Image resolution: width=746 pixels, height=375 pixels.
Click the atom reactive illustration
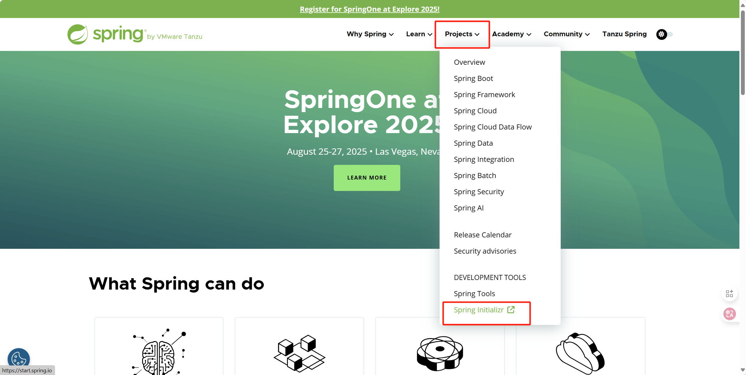(439, 354)
